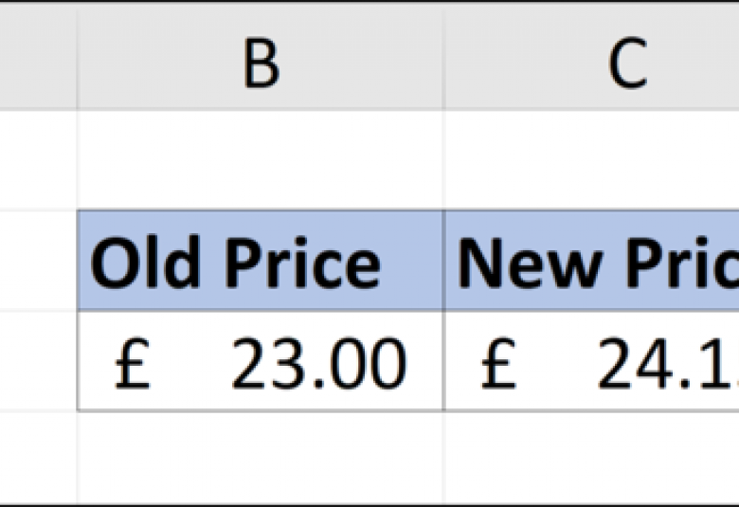Click the blank top-row cell in the first column
The width and height of the screenshot is (739, 507).
click(38, 160)
